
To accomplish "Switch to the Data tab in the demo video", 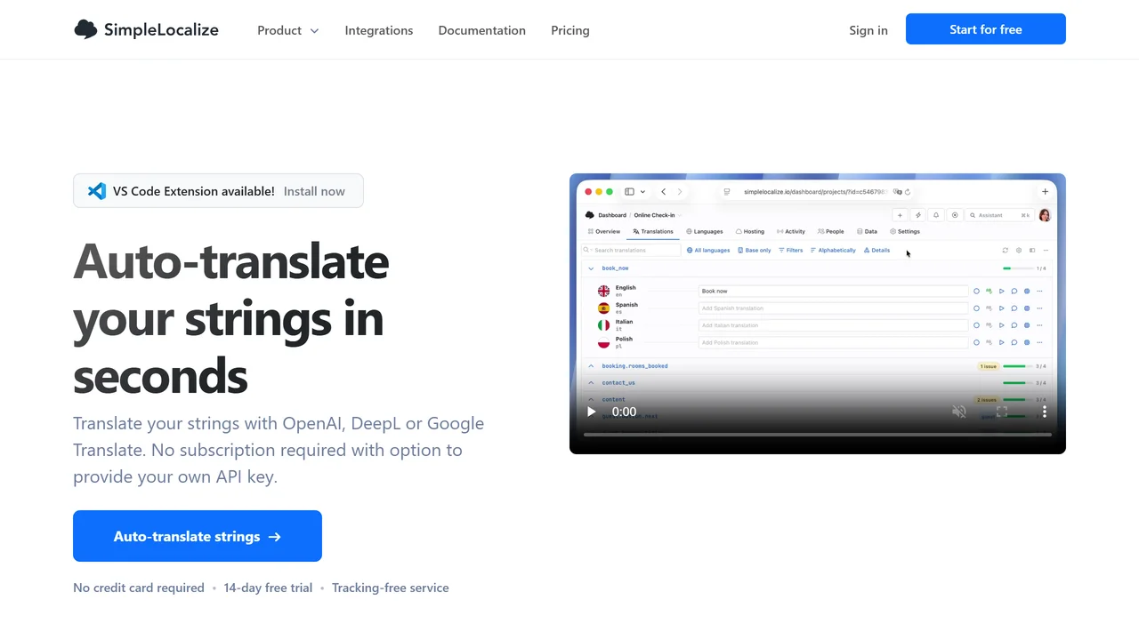I will click(867, 231).
